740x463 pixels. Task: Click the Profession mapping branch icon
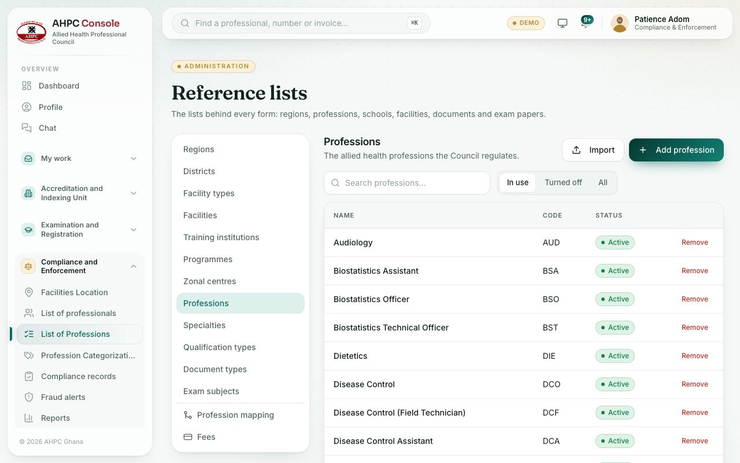click(x=188, y=415)
